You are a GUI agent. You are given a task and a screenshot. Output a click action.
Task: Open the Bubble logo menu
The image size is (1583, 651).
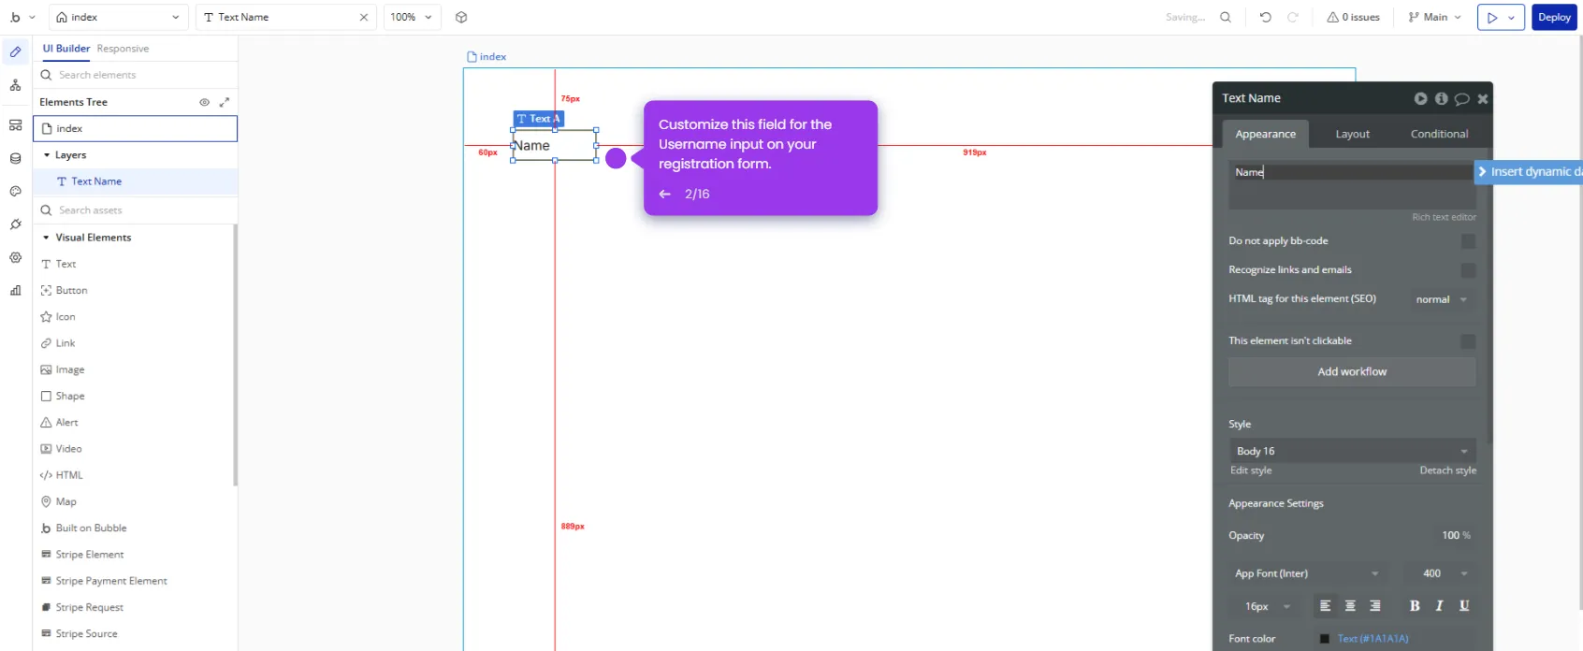(x=22, y=17)
